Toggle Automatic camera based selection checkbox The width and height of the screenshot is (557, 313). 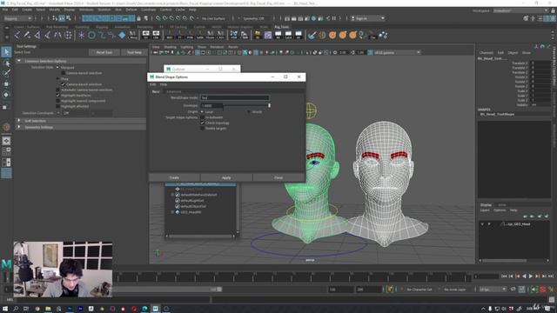point(58,90)
